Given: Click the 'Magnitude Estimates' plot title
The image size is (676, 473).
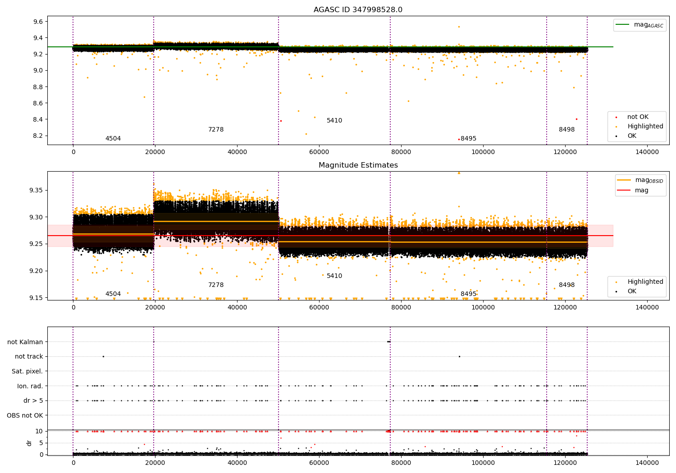Looking at the screenshot, I should 358,165.
